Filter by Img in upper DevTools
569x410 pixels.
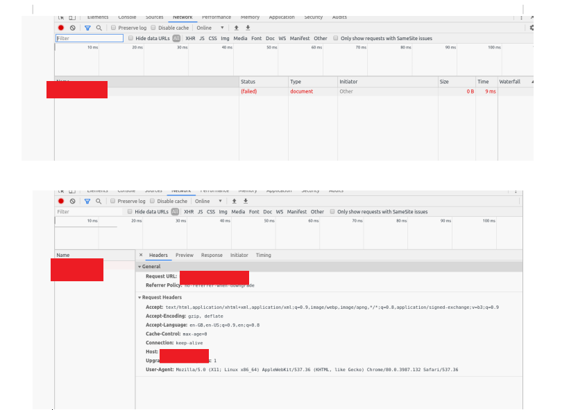click(x=225, y=38)
